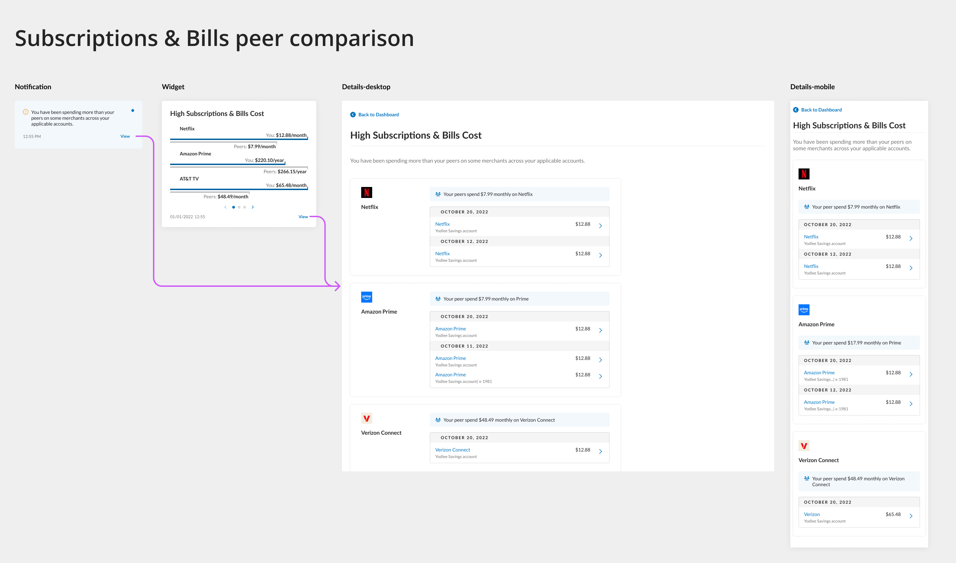This screenshot has height=563, width=956.
Task: Click 'Peers: $266.15/year' label in widget
Action: [x=285, y=172]
